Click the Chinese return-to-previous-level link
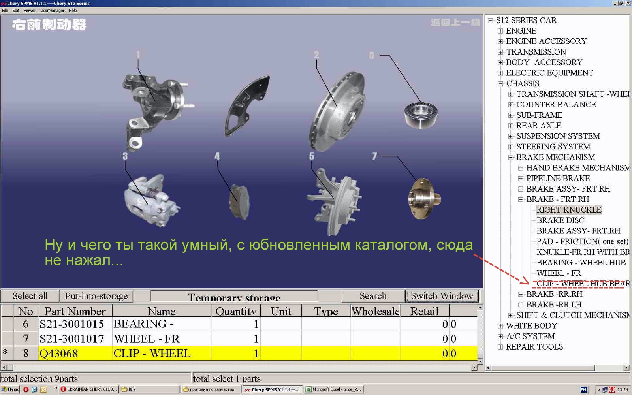This screenshot has height=395, width=632. tap(455, 23)
